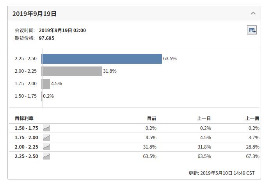Collapse the 2019年9月19日 panel with chevron

tap(253, 13)
